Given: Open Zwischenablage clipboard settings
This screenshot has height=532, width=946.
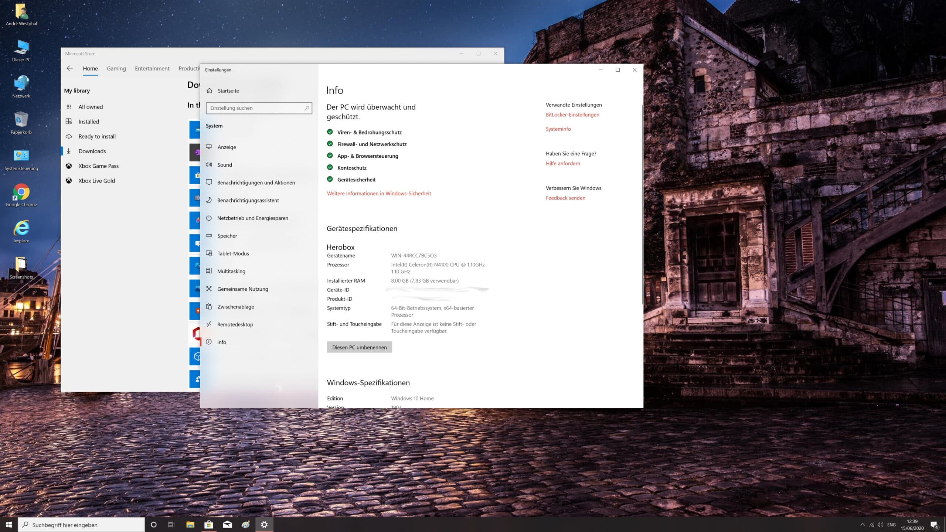Looking at the screenshot, I should click(259, 307).
